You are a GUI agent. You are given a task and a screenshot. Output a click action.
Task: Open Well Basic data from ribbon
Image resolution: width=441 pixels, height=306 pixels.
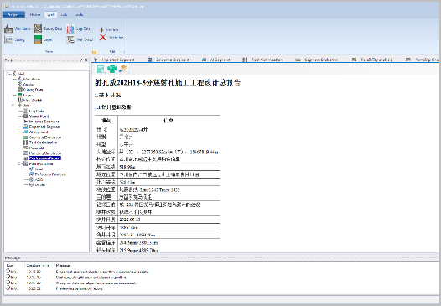pyautogui.click(x=17, y=29)
